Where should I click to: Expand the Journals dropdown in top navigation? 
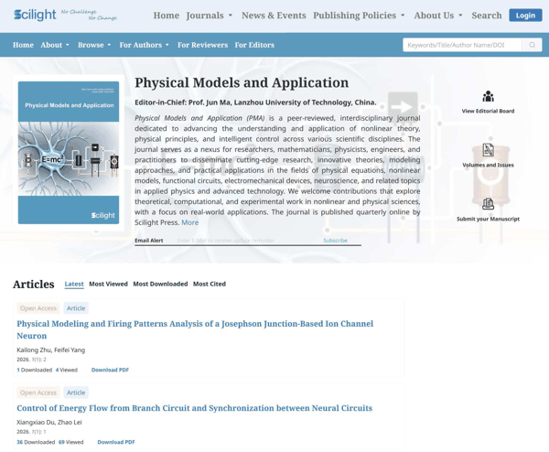[210, 16]
